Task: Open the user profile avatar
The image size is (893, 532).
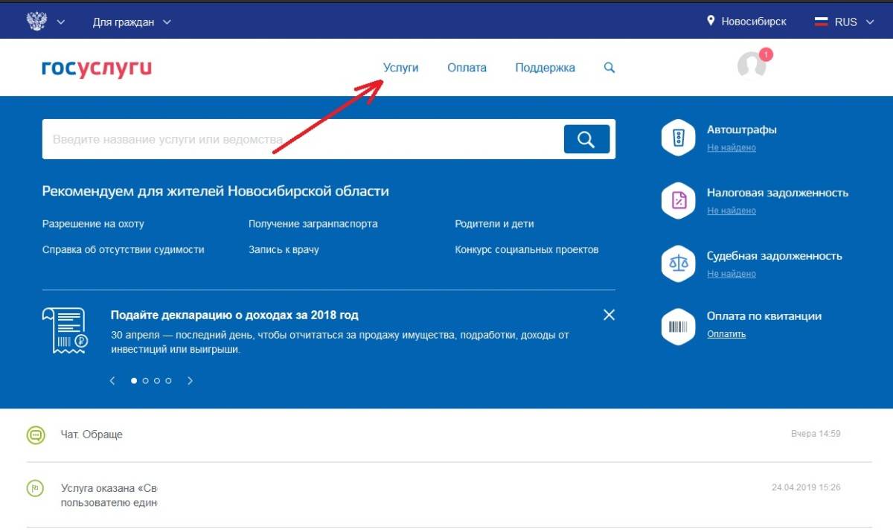Action: pos(752,65)
